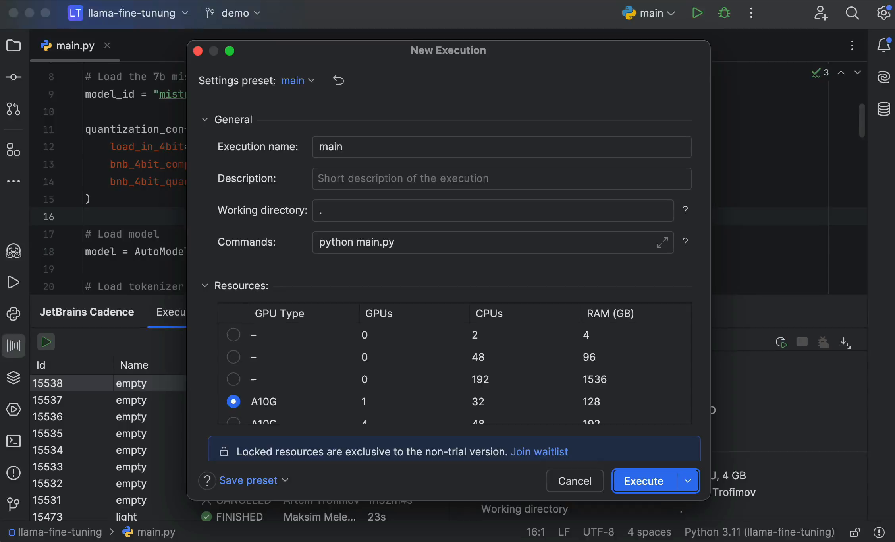Open the Pull Requests tool window
Screen dimensions: 895x542
click(14, 109)
